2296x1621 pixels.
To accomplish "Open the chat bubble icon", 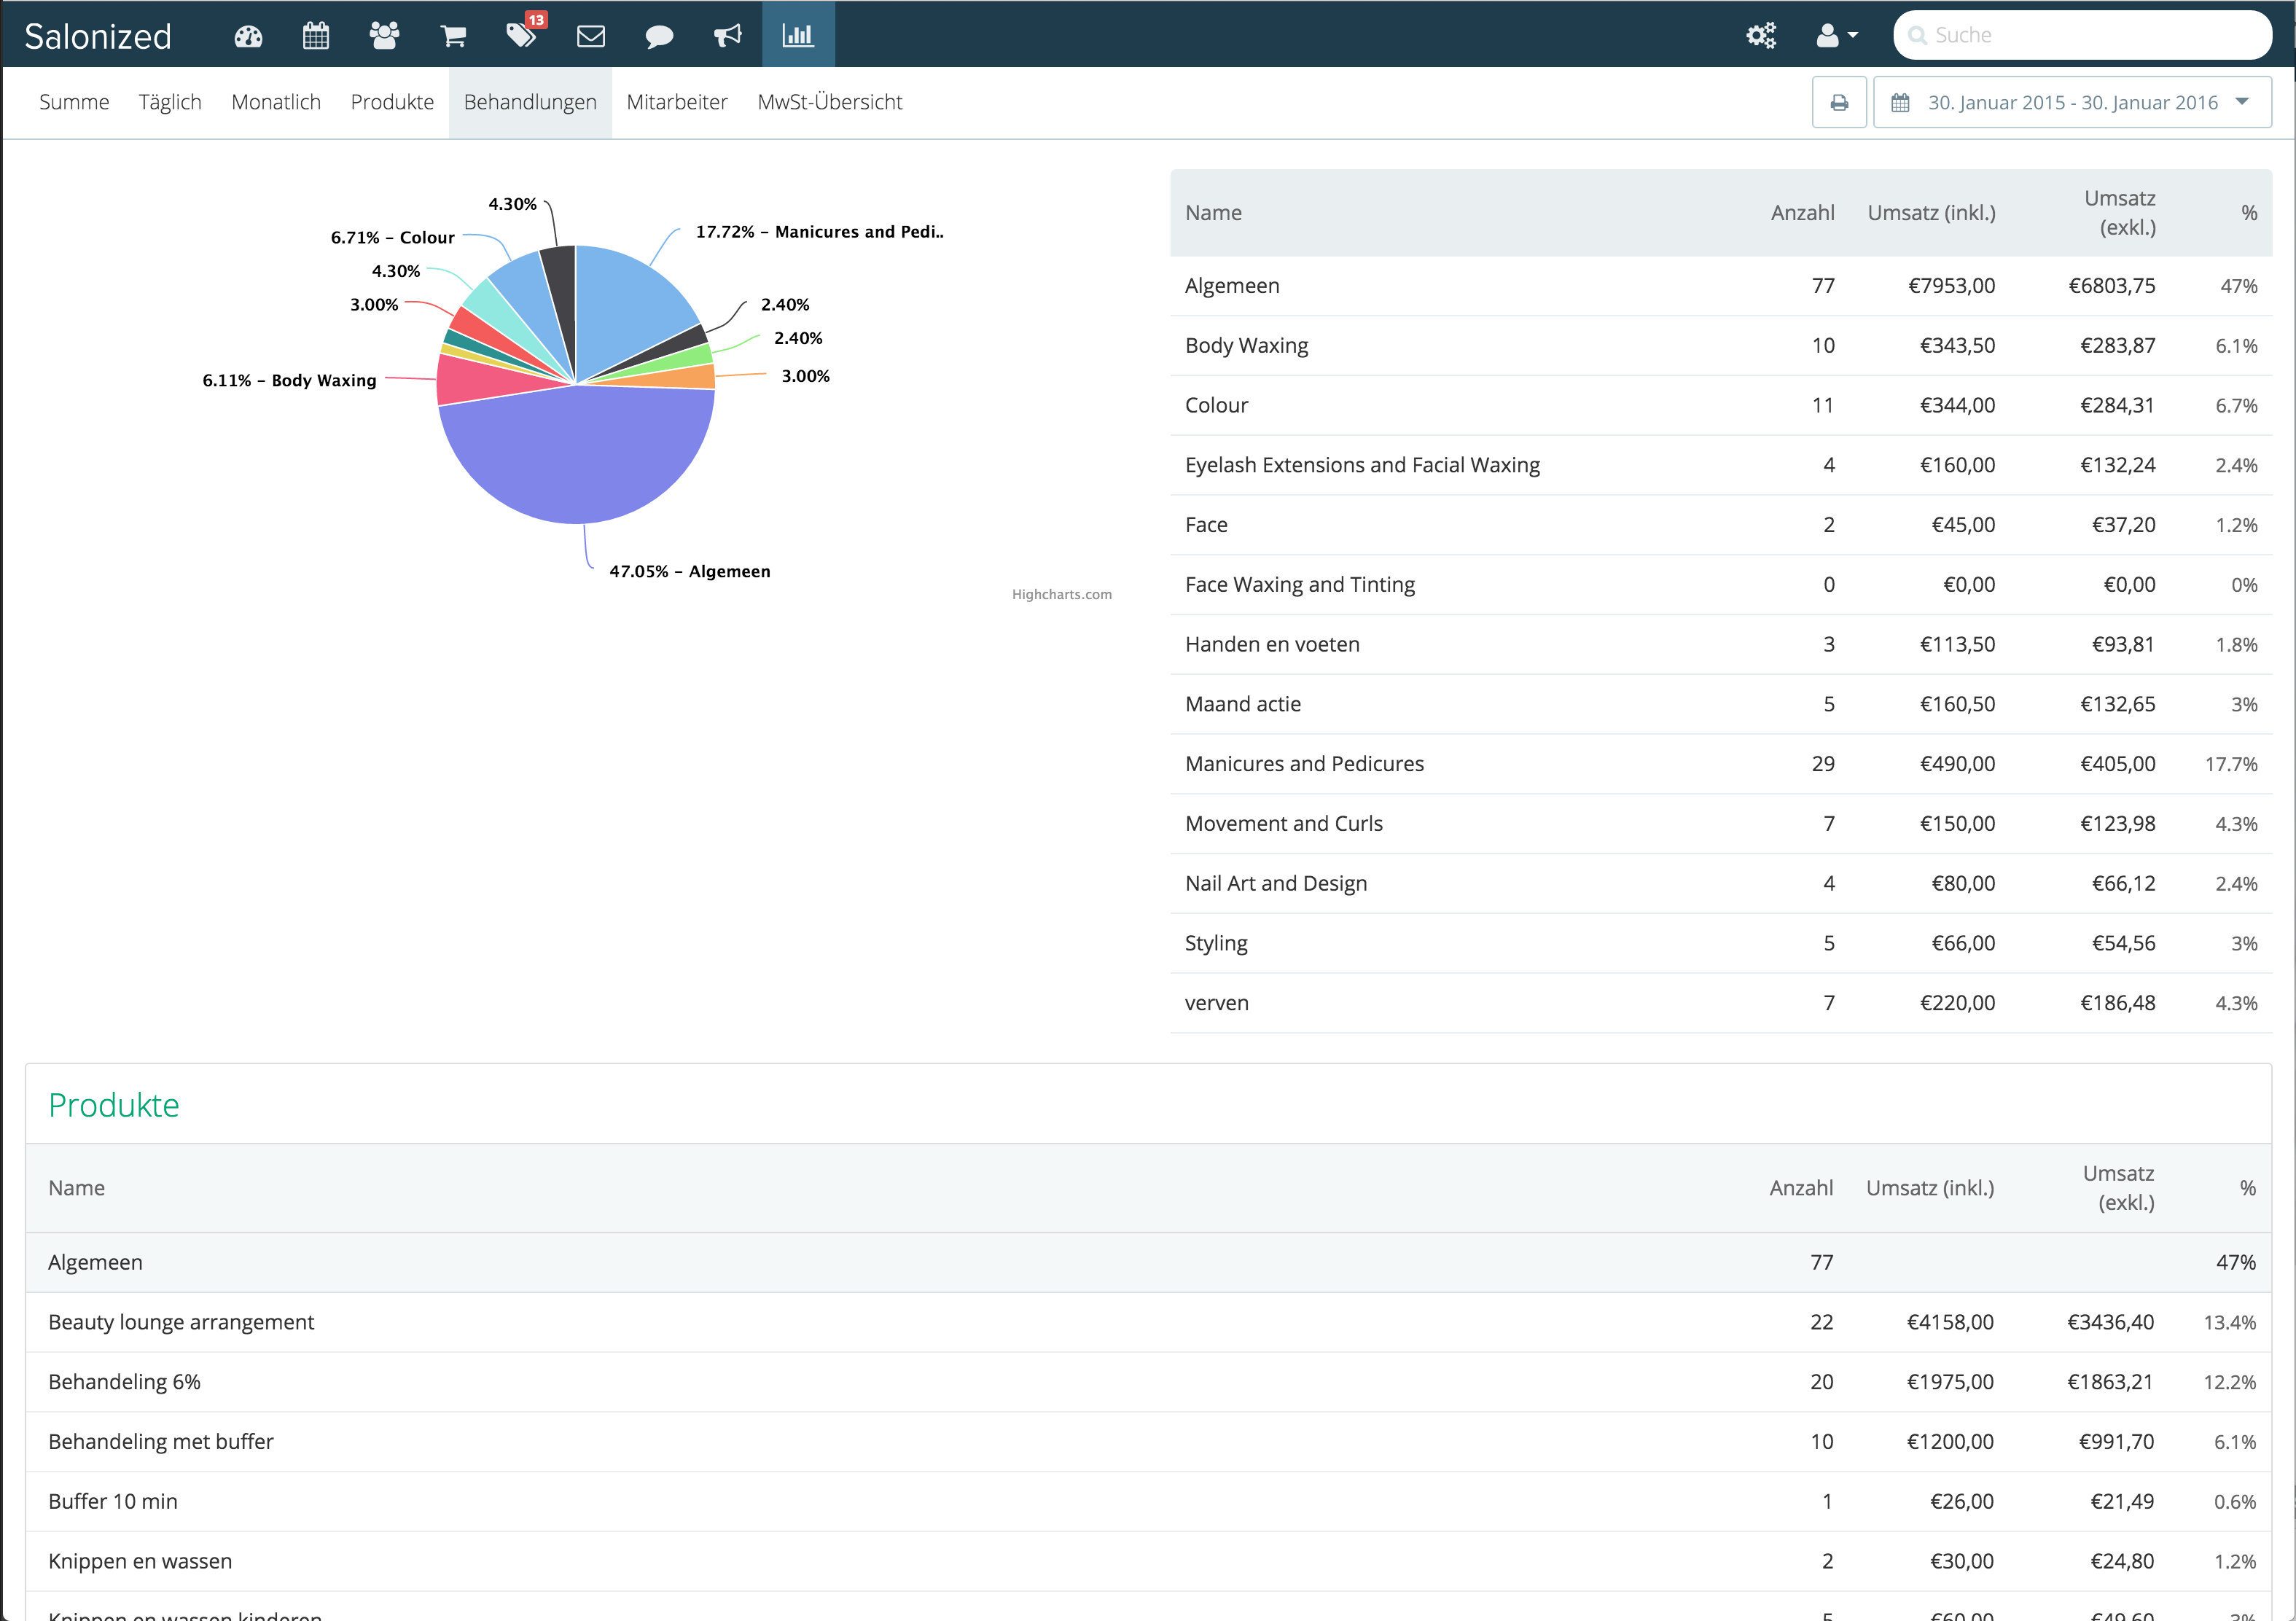I will tap(660, 35).
